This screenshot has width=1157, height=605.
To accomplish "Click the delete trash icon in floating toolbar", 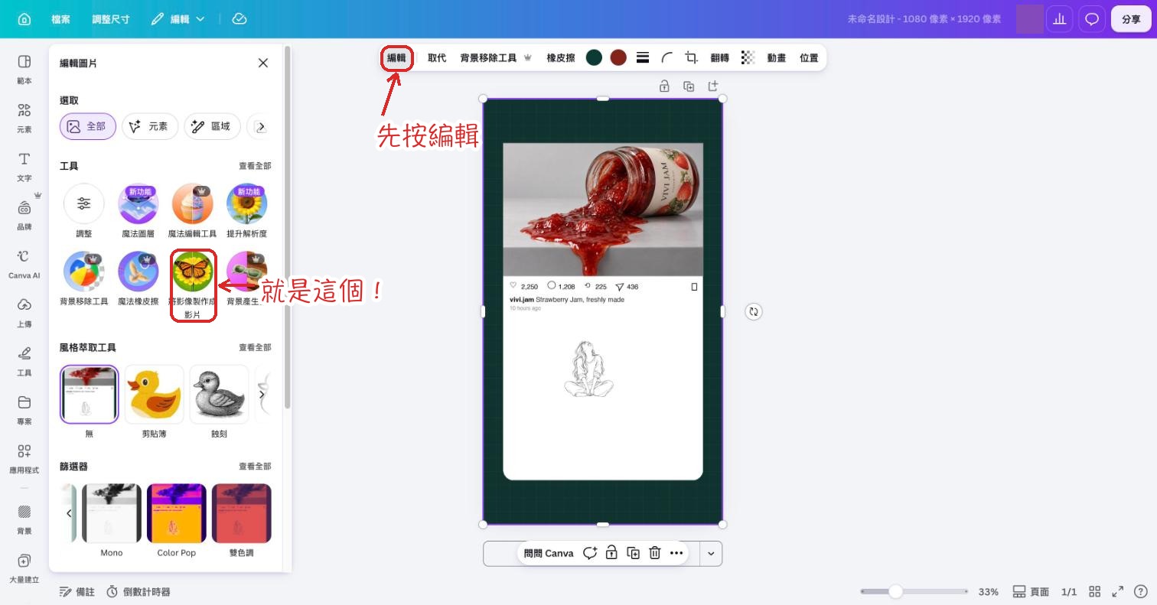I will [x=655, y=553].
